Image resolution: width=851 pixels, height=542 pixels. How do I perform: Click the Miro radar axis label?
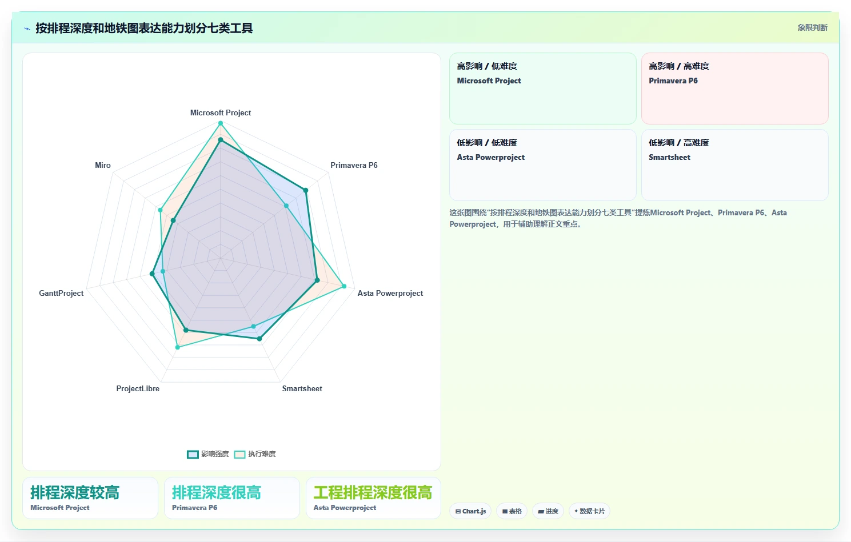pos(103,165)
